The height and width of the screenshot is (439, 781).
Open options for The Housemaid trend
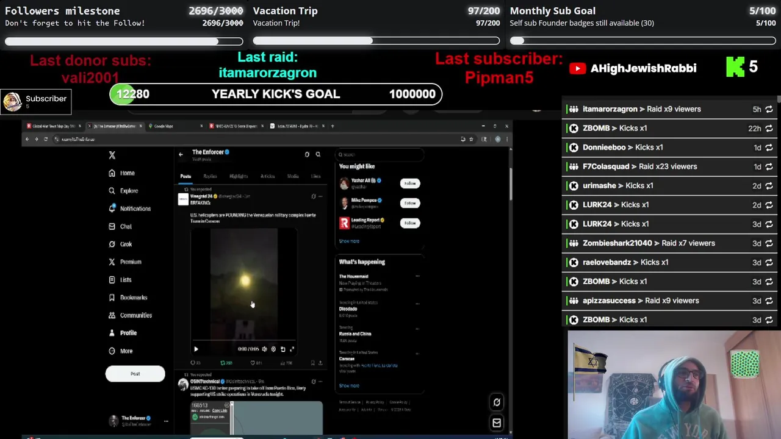coord(417,276)
